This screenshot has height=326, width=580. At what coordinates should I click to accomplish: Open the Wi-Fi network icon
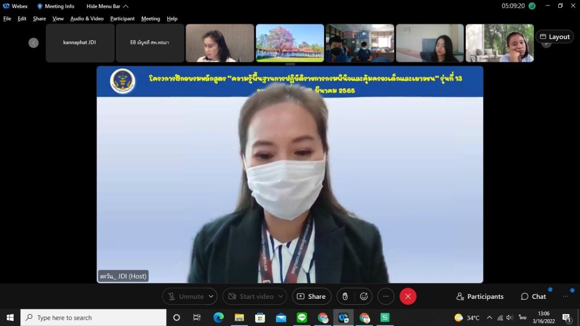[x=500, y=318]
